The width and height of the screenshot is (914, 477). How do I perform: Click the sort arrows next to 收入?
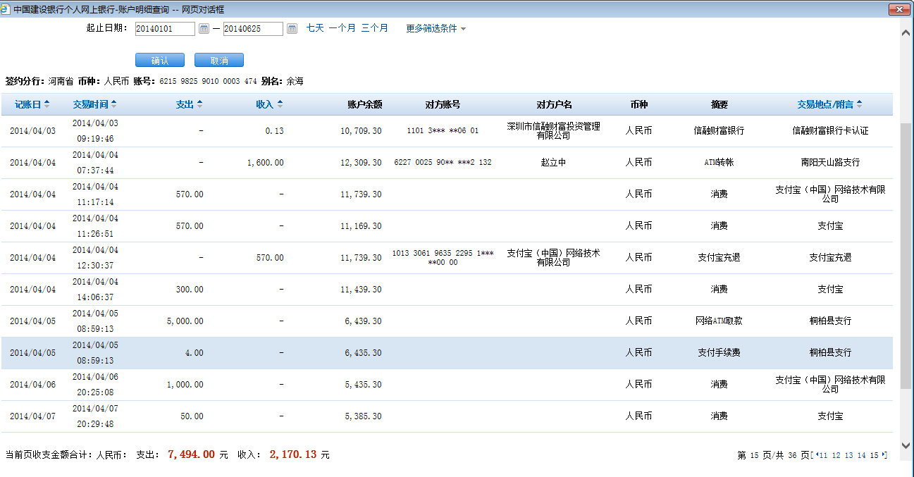click(280, 104)
